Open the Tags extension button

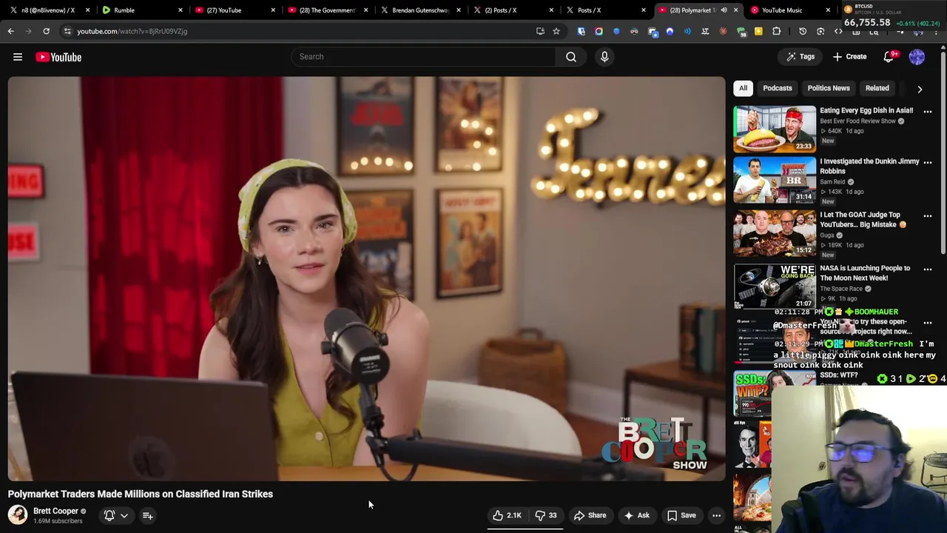coord(801,56)
